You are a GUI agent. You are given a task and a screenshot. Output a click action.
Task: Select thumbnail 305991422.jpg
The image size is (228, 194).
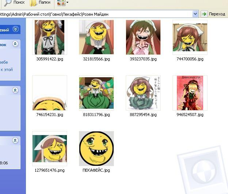point(50,37)
